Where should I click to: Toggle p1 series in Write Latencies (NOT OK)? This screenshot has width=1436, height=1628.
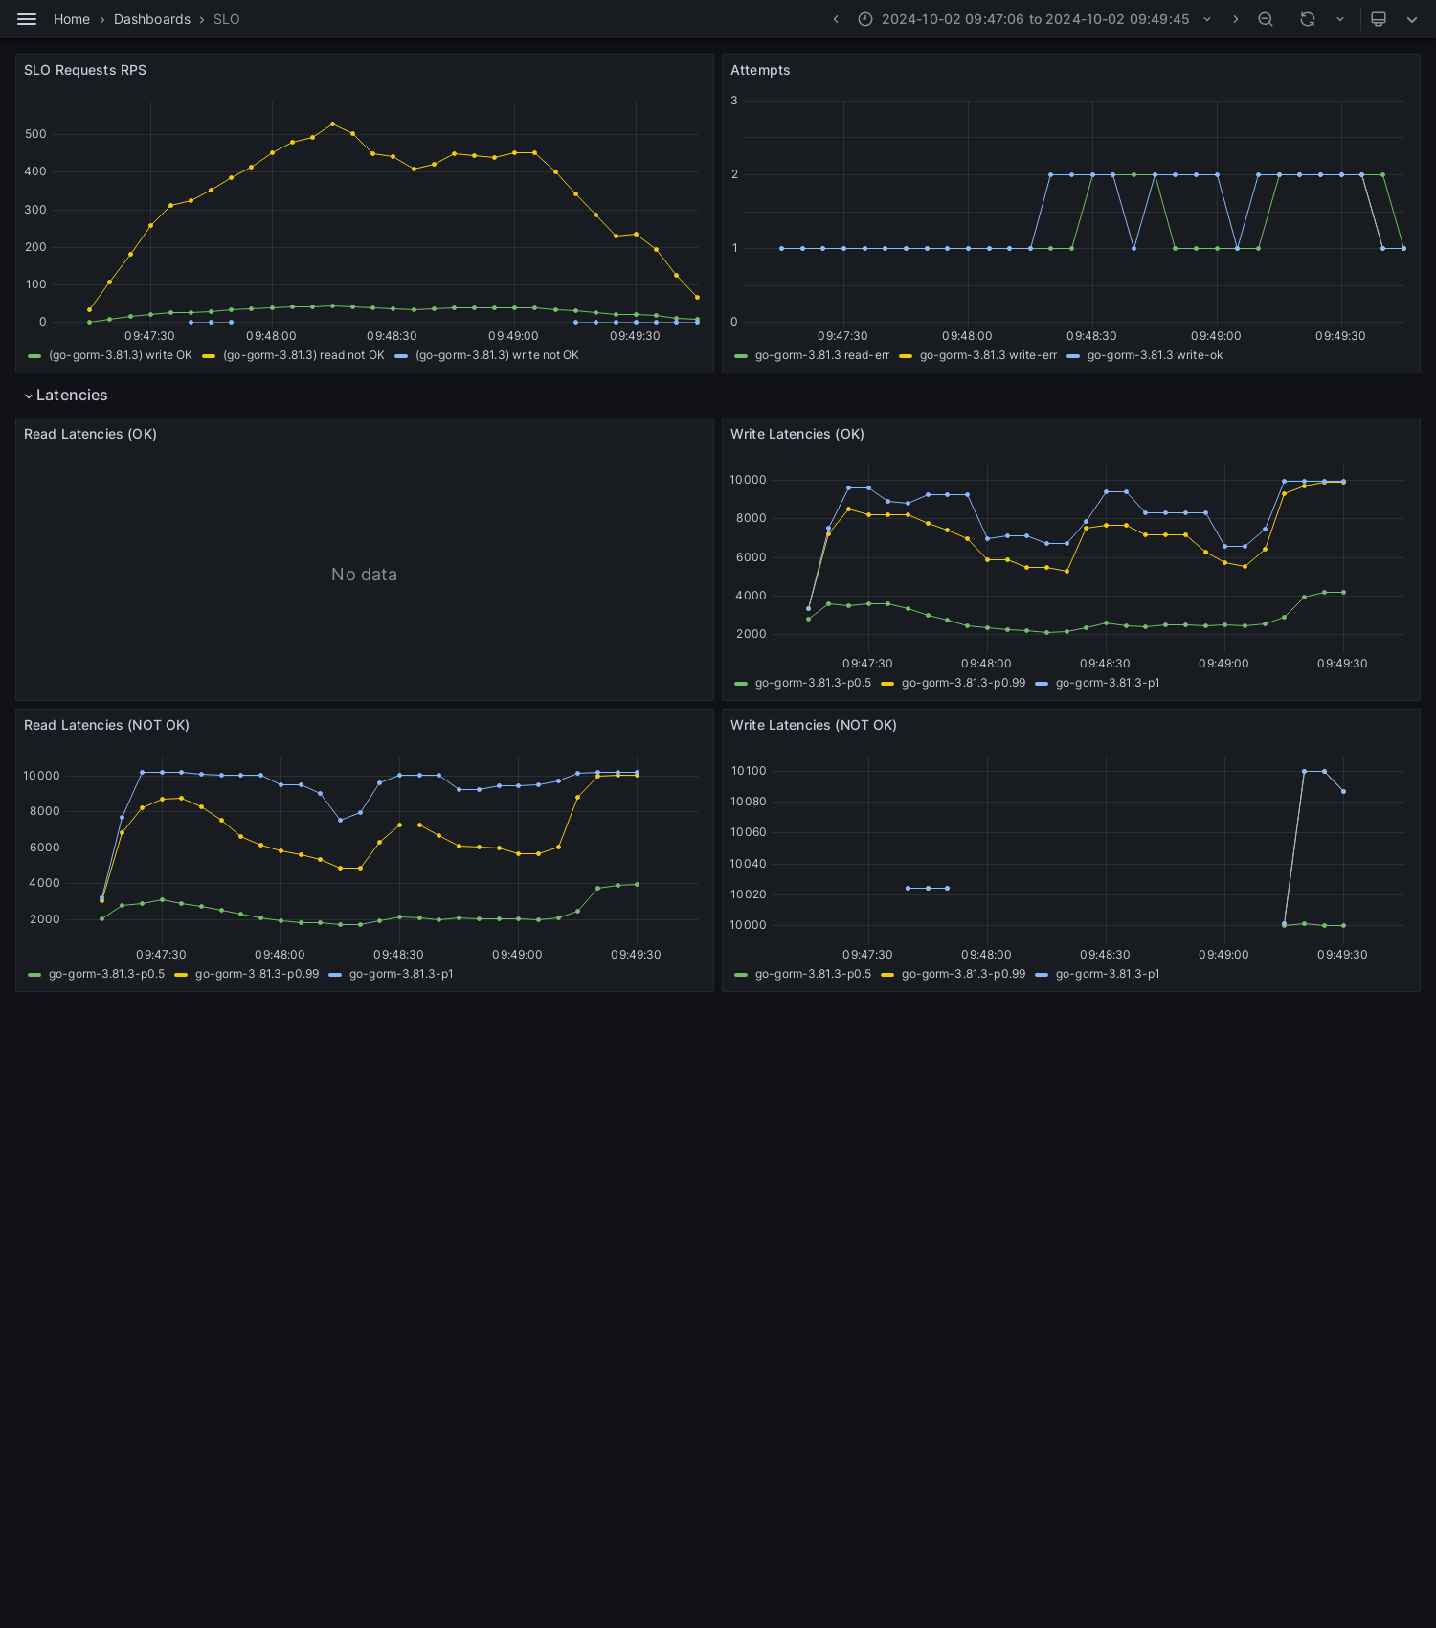click(x=1108, y=974)
